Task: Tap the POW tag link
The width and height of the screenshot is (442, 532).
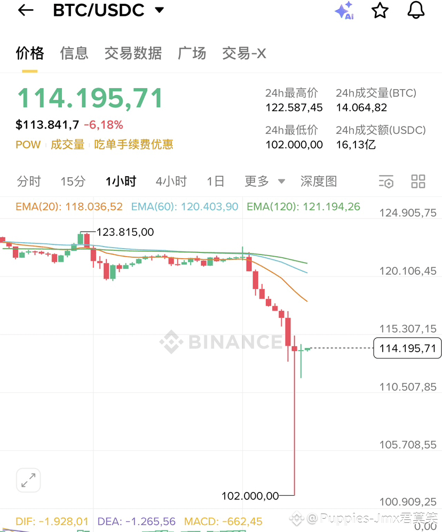Action: click(x=28, y=145)
